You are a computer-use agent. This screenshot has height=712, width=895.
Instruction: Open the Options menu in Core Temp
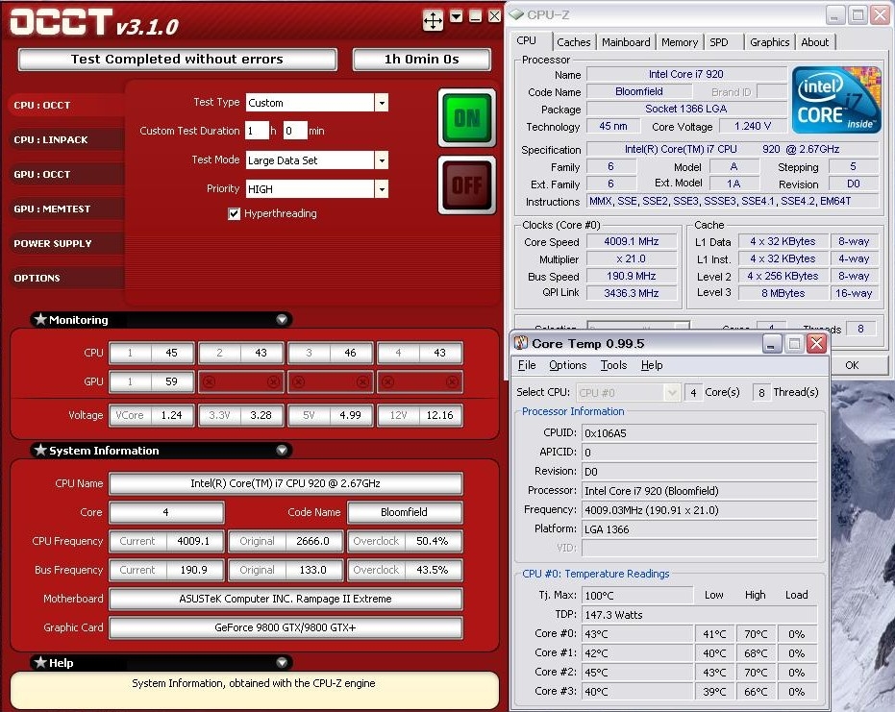click(x=567, y=365)
